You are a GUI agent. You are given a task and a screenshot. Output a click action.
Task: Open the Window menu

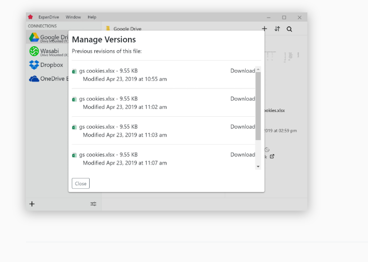pos(73,17)
